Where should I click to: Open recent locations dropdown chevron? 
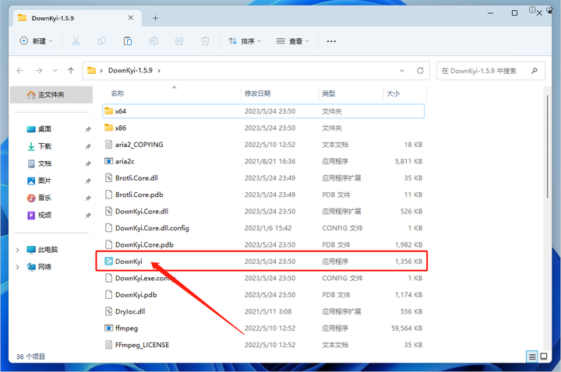coord(55,71)
